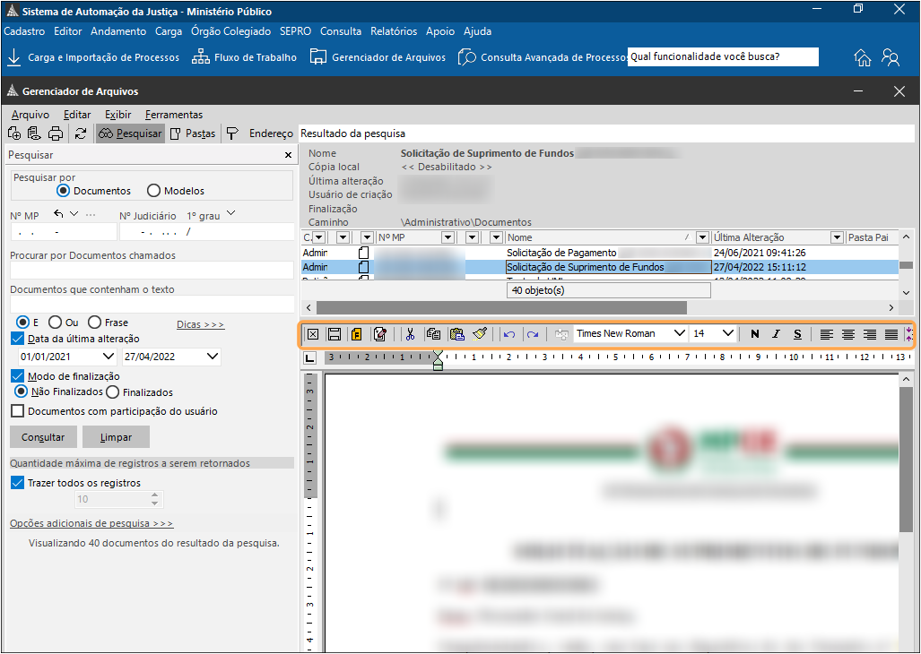Open the Arquivo menu in Gerenciador

click(30, 115)
